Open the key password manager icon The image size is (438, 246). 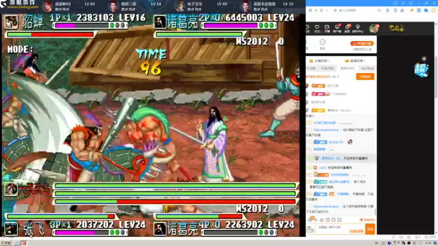tap(412, 10)
